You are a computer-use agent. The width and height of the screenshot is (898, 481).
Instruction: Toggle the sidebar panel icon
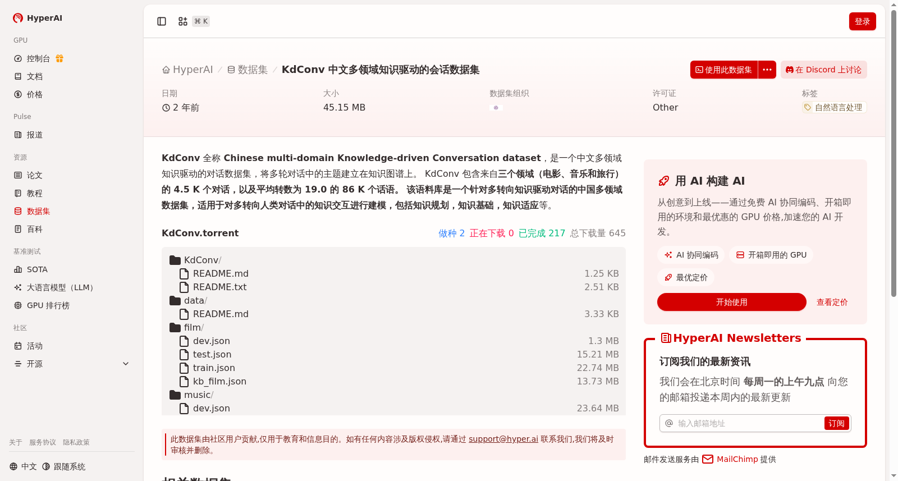pyautogui.click(x=162, y=21)
